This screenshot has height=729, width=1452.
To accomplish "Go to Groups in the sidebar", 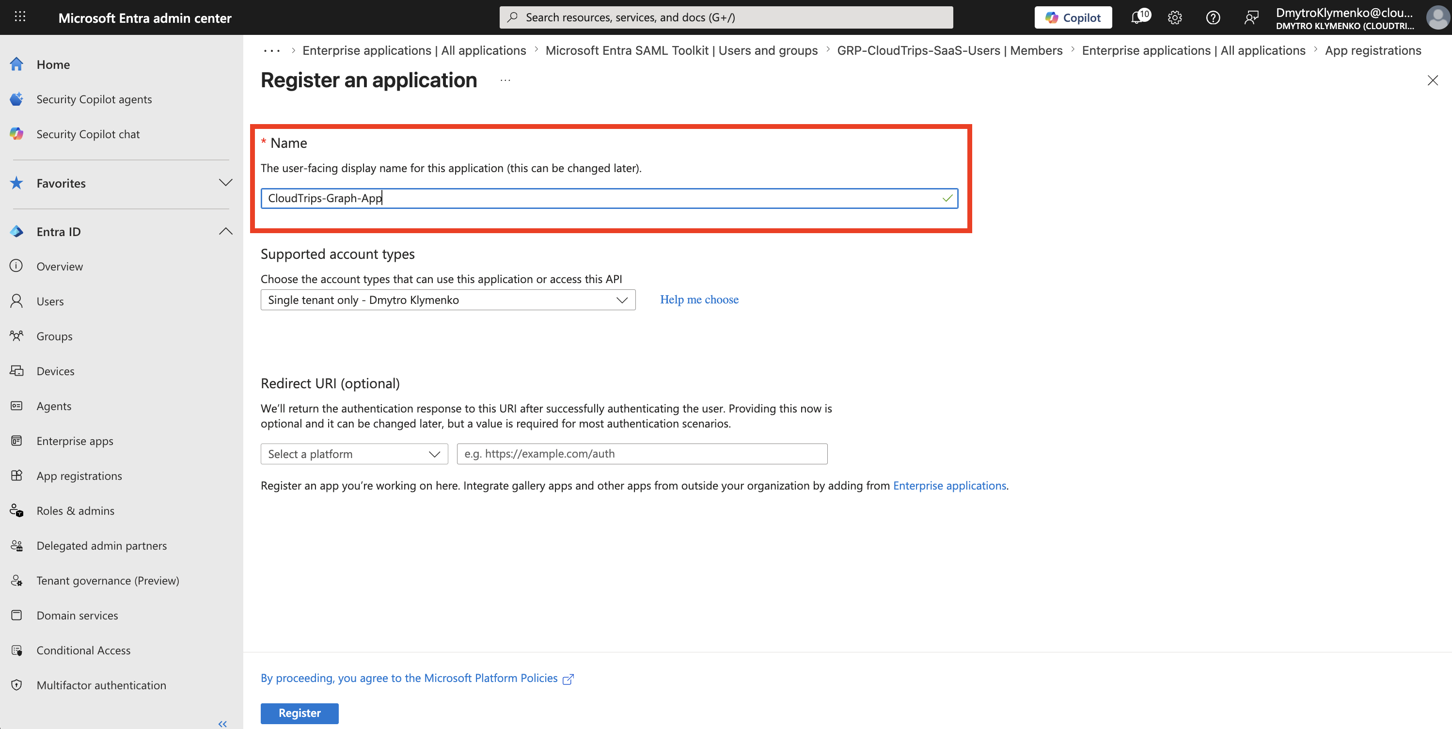I will click(x=54, y=336).
